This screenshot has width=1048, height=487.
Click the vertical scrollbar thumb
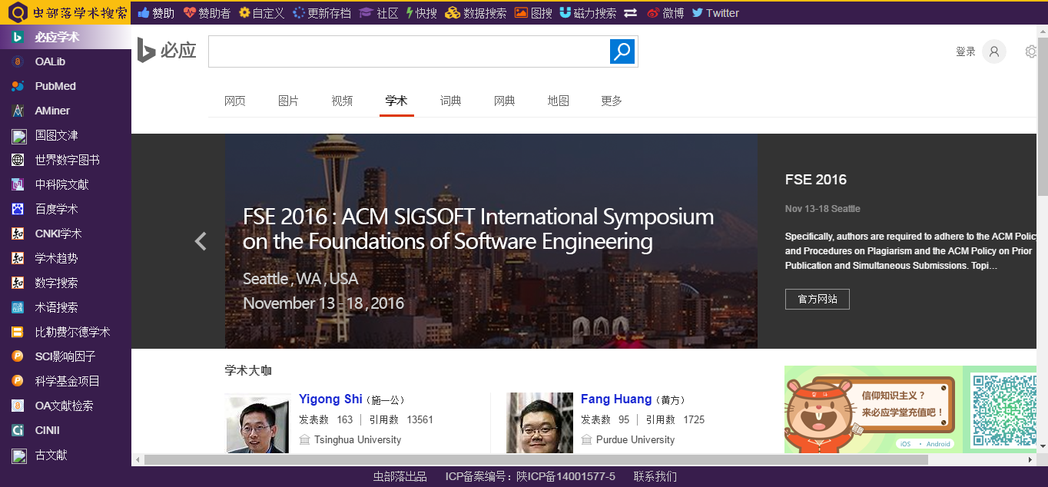[x=1043, y=117]
